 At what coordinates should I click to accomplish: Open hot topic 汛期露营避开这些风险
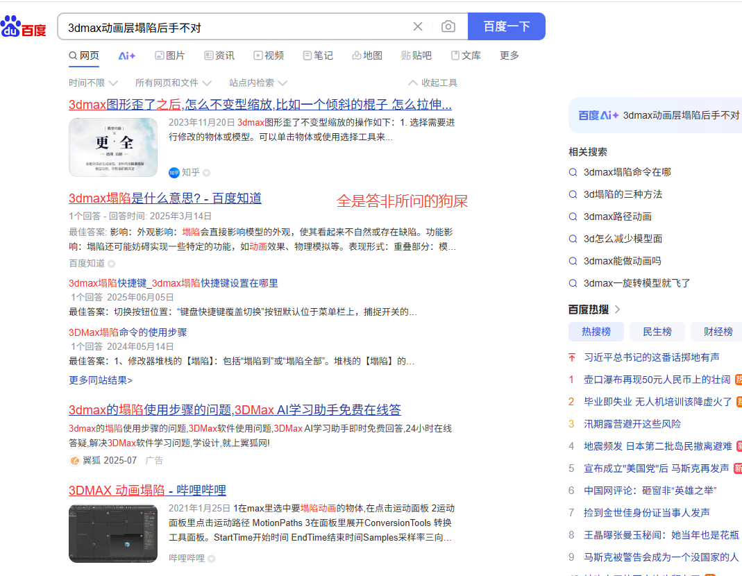(x=632, y=424)
